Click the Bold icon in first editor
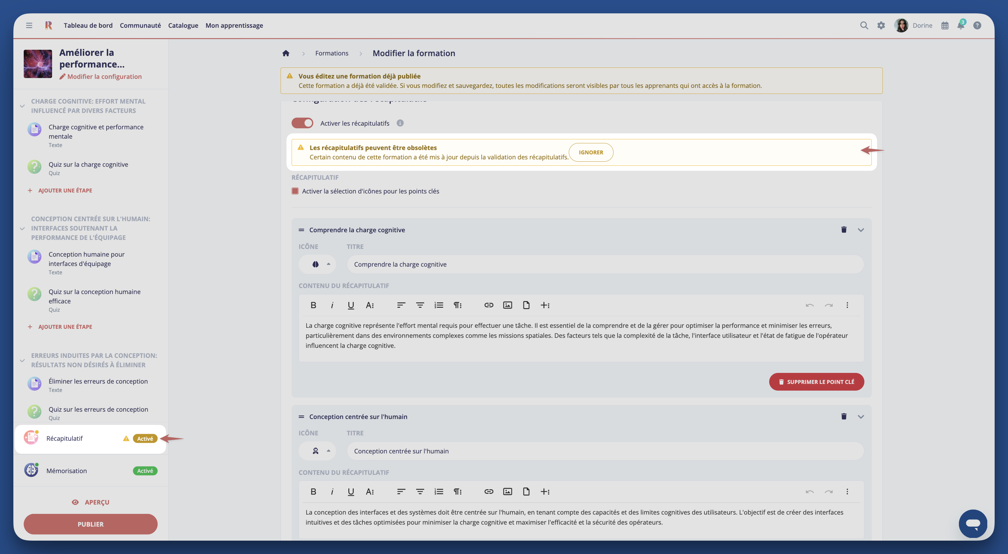 (x=313, y=305)
